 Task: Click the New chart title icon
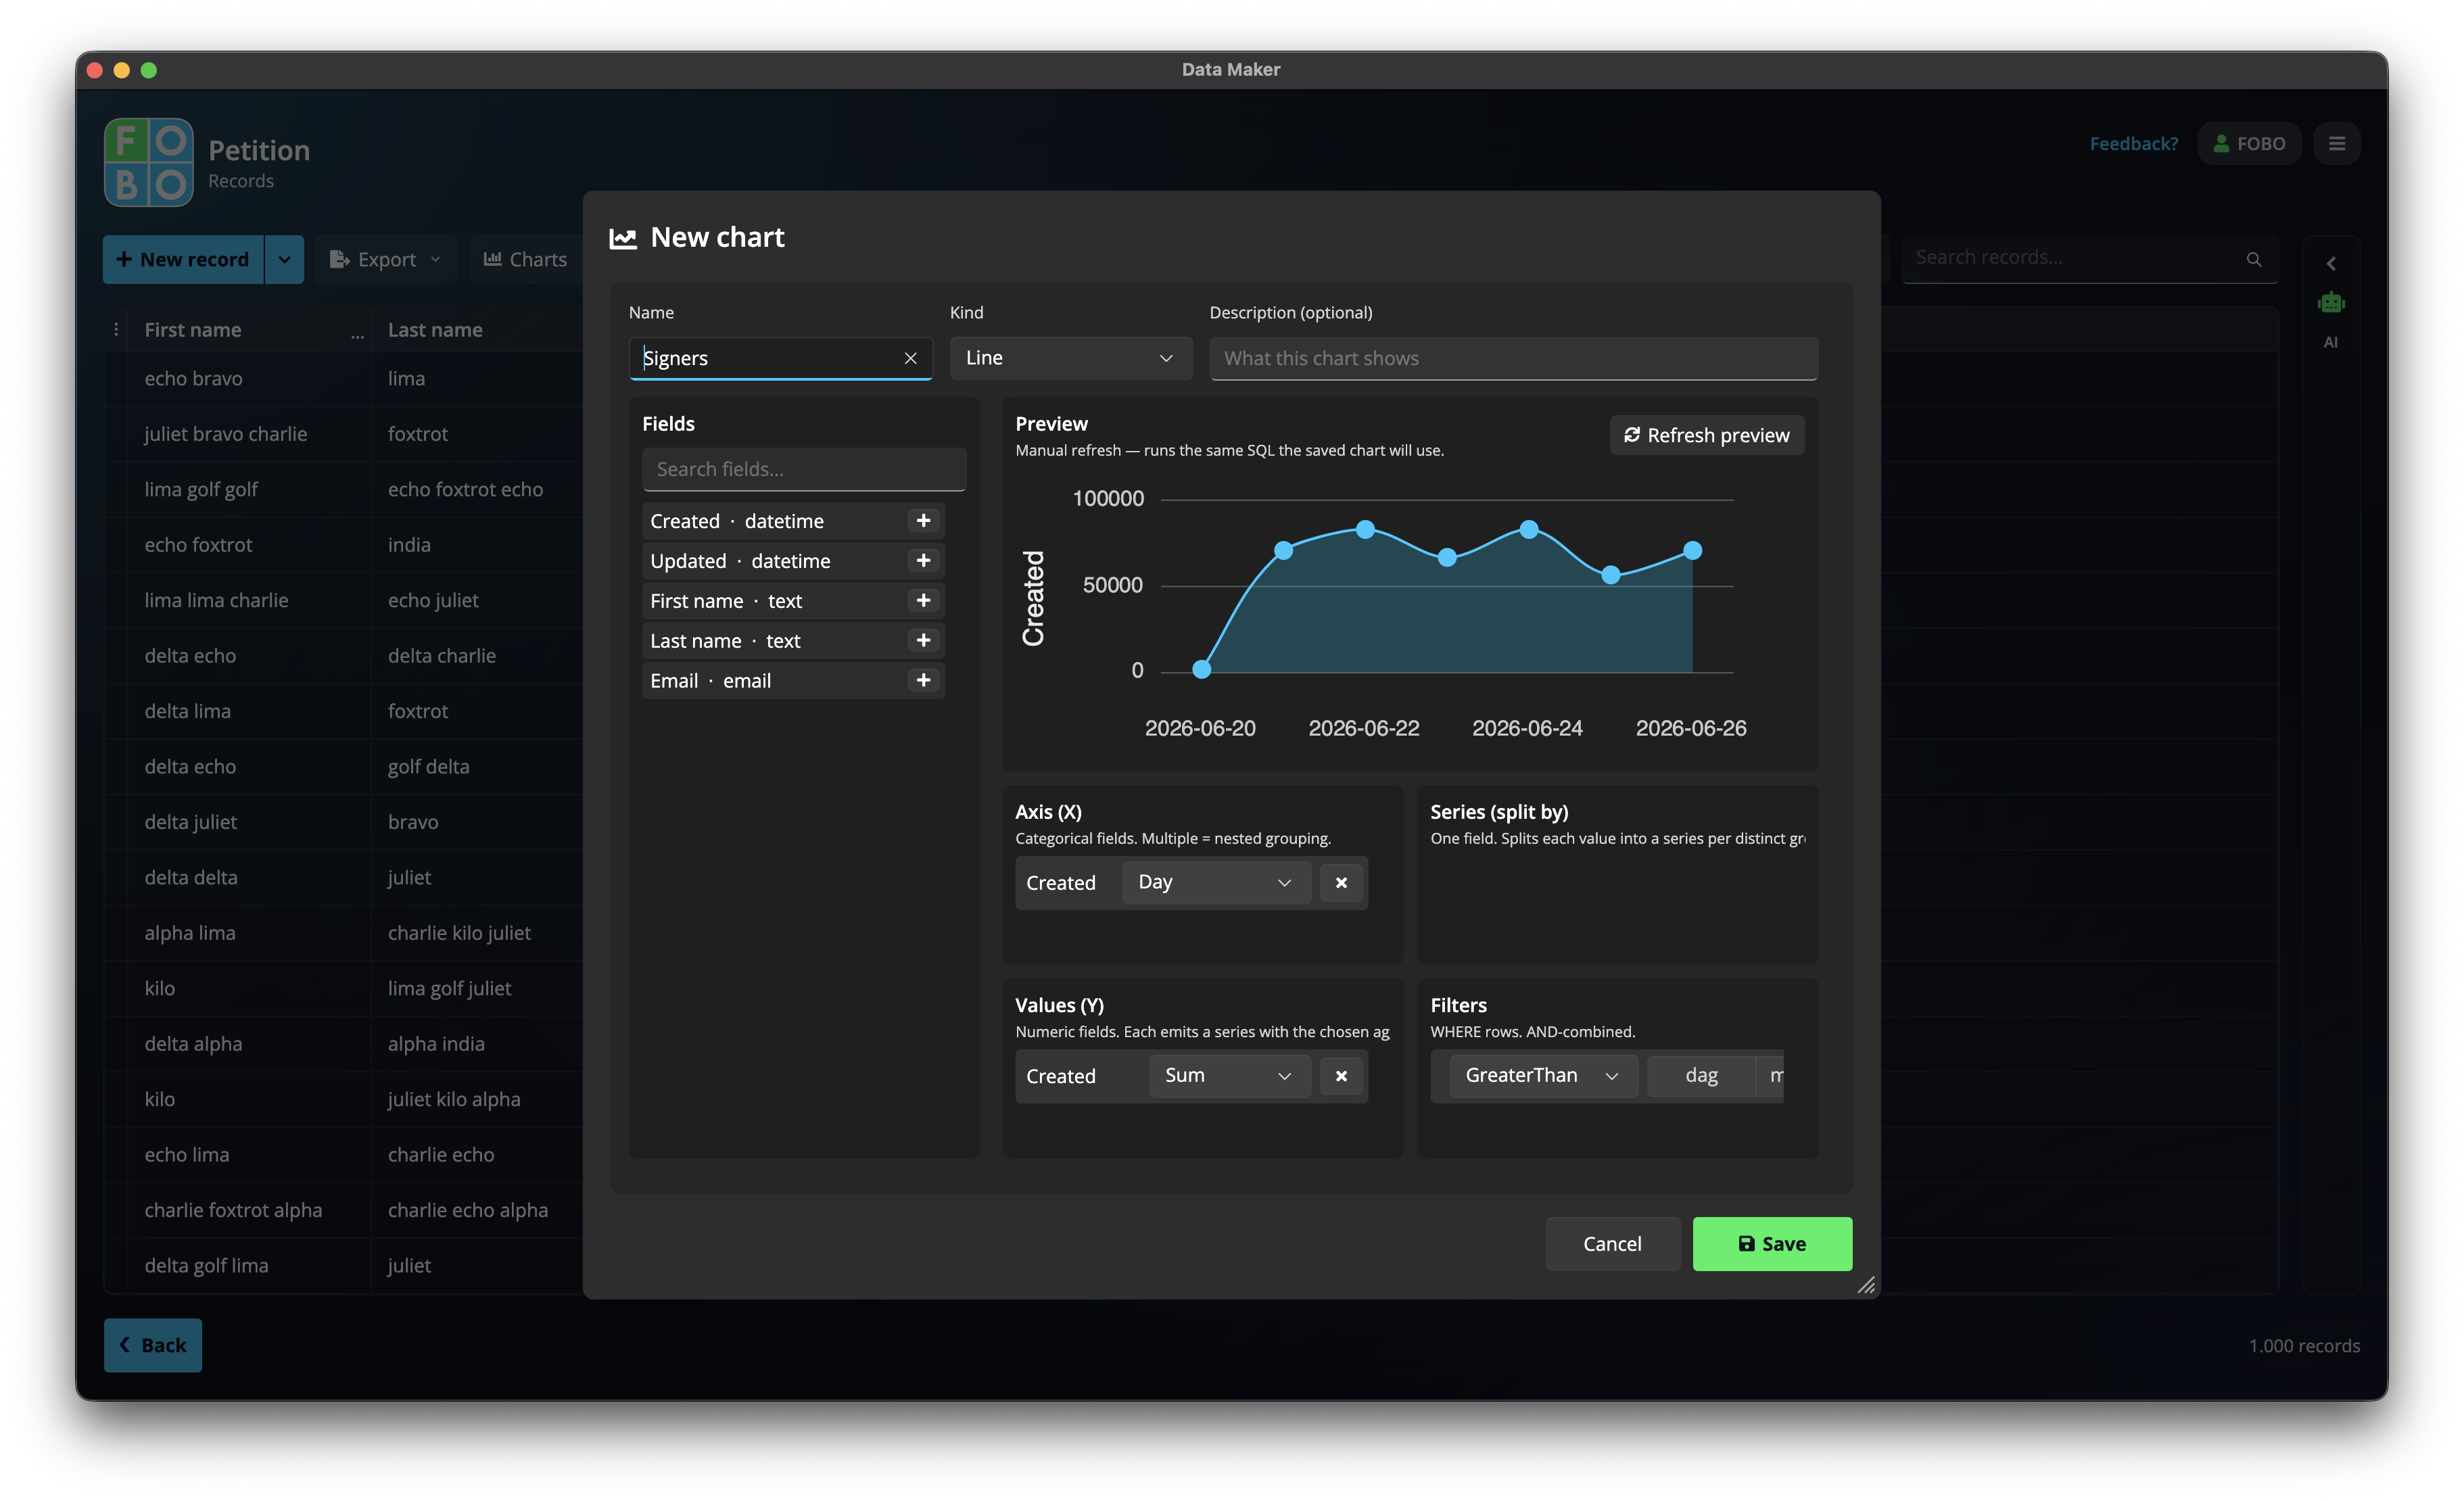pos(623,238)
